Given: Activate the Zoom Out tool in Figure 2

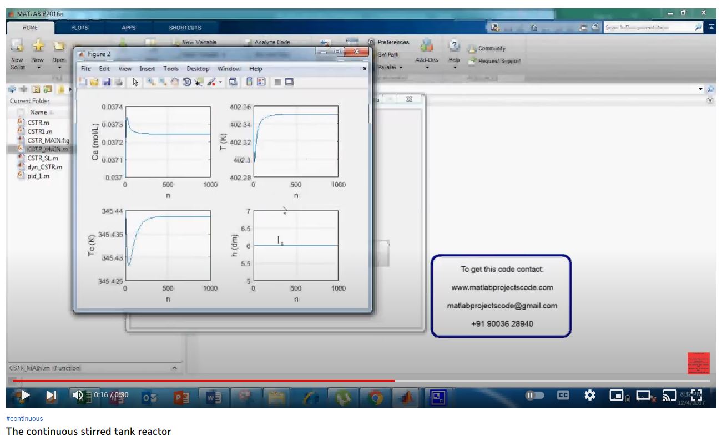Looking at the screenshot, I should coord(163,82).
